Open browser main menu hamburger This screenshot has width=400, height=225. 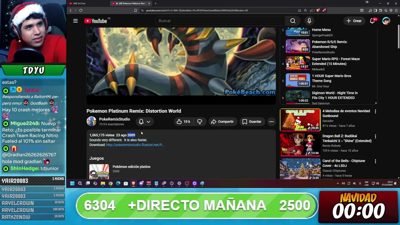click(x=396, y=10)
